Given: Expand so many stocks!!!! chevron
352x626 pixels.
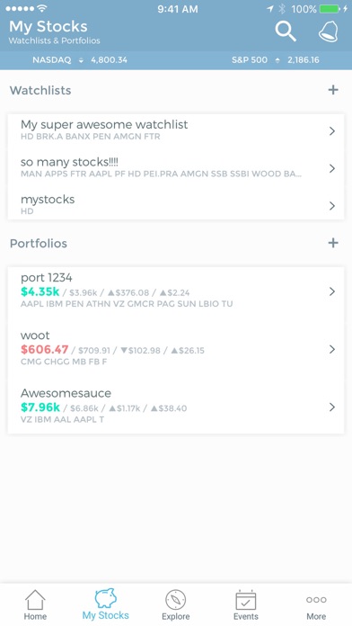Looking at the screenshot, I should (332, 168).
